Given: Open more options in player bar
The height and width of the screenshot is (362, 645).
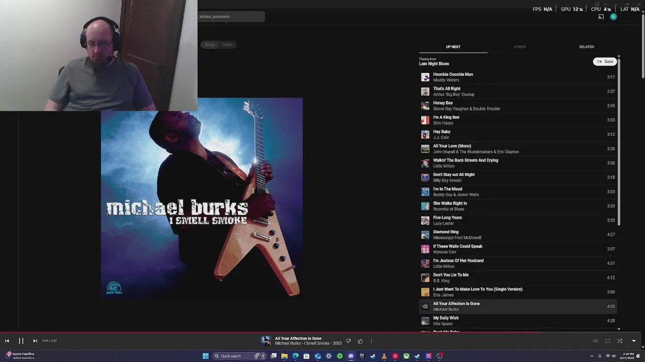Looking at the screenshot, I should (371, 341).
